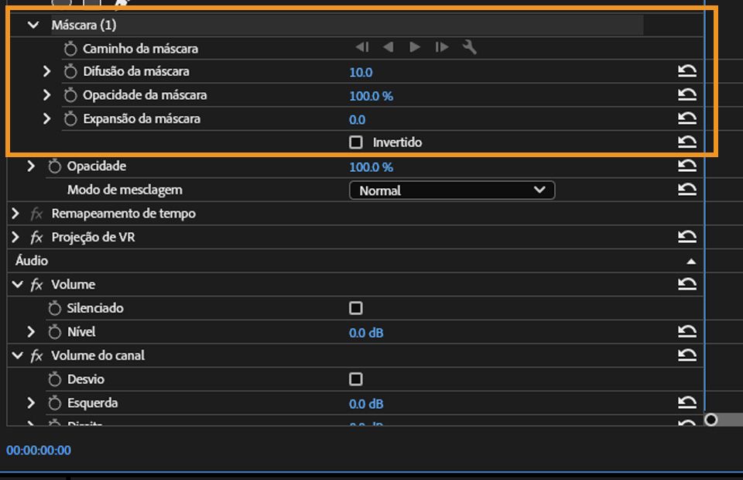
Task: Reset Modo de mesclagem parameter
Action: pyautogui.click(x=687, y=190)
